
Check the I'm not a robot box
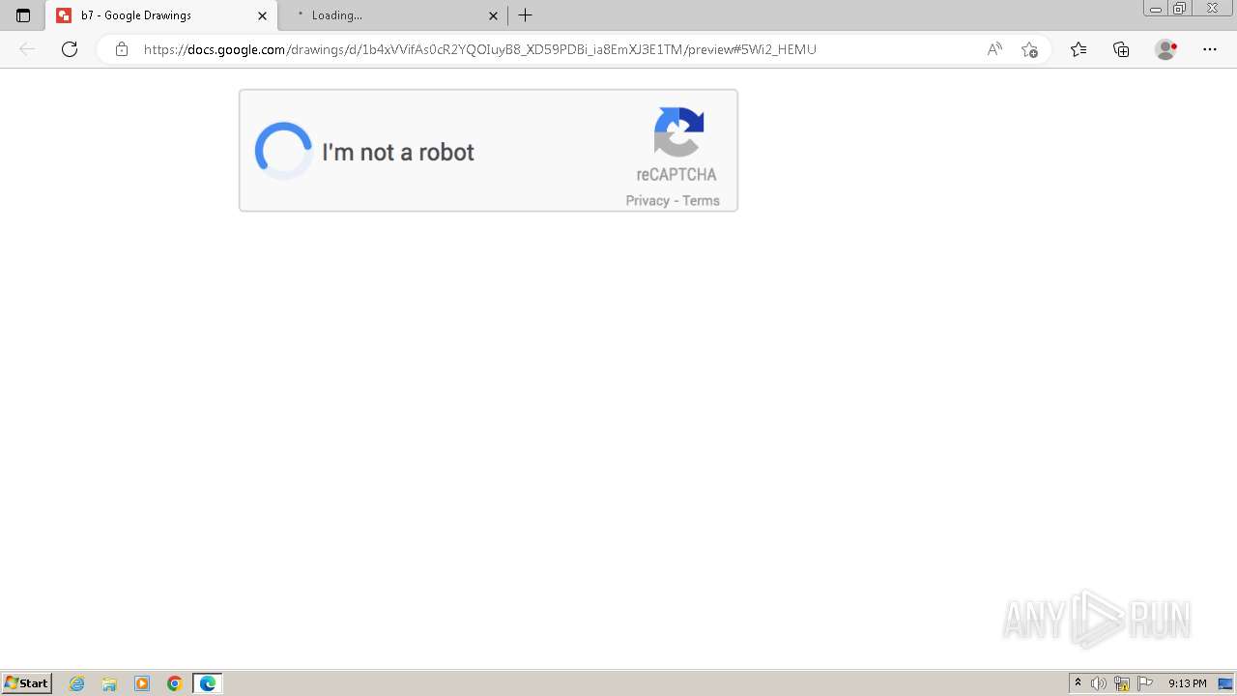pyautogui.click(x=283, y=151)
